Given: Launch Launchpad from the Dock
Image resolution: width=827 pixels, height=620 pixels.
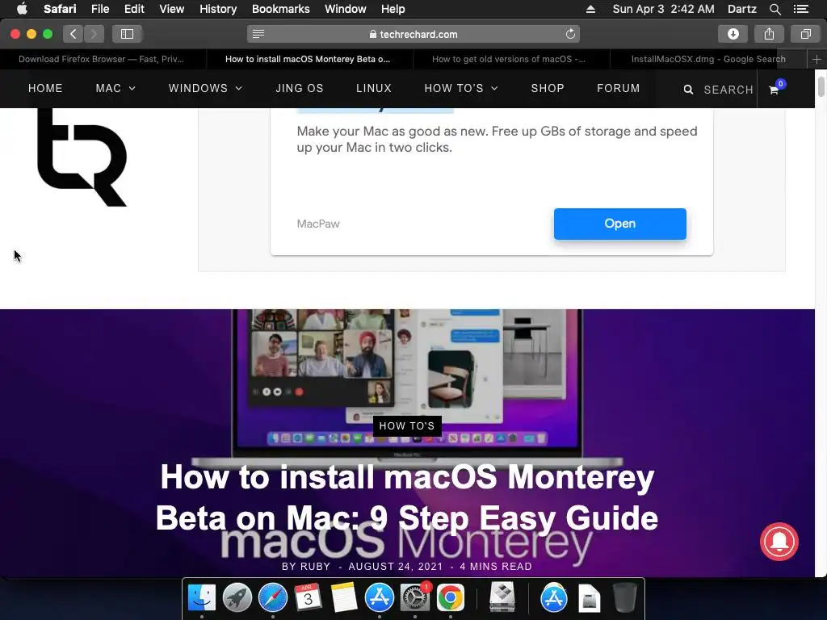Looking at the screenshot, I should [x=237, y=597].
